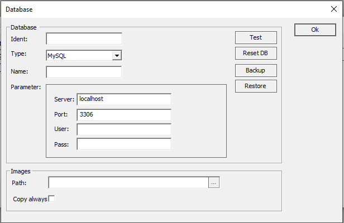This screenshot has height=223, width=344.
Task: Click the Parameter: label
Action: (x=26, y=87)
